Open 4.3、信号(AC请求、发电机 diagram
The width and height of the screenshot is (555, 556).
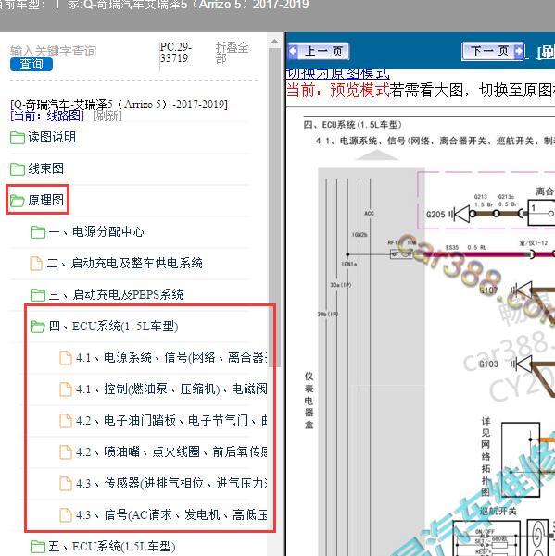[x=171, y=515]
